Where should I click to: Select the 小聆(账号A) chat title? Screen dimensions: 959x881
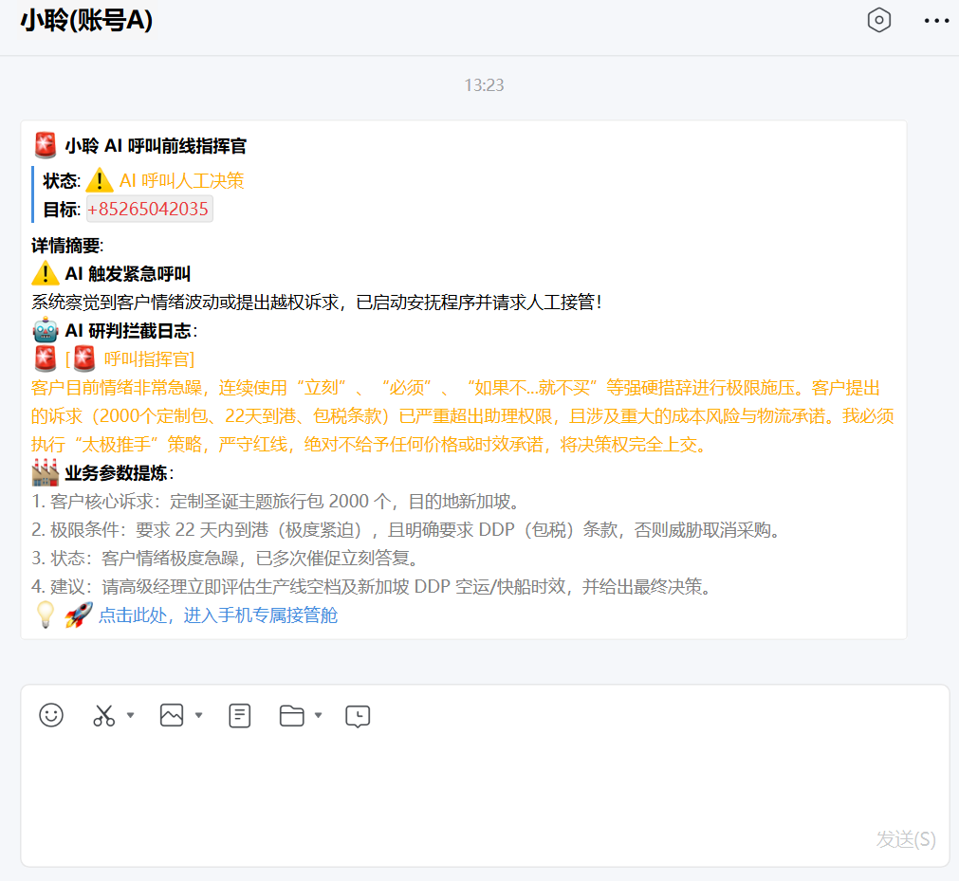(x=83, y=20)
